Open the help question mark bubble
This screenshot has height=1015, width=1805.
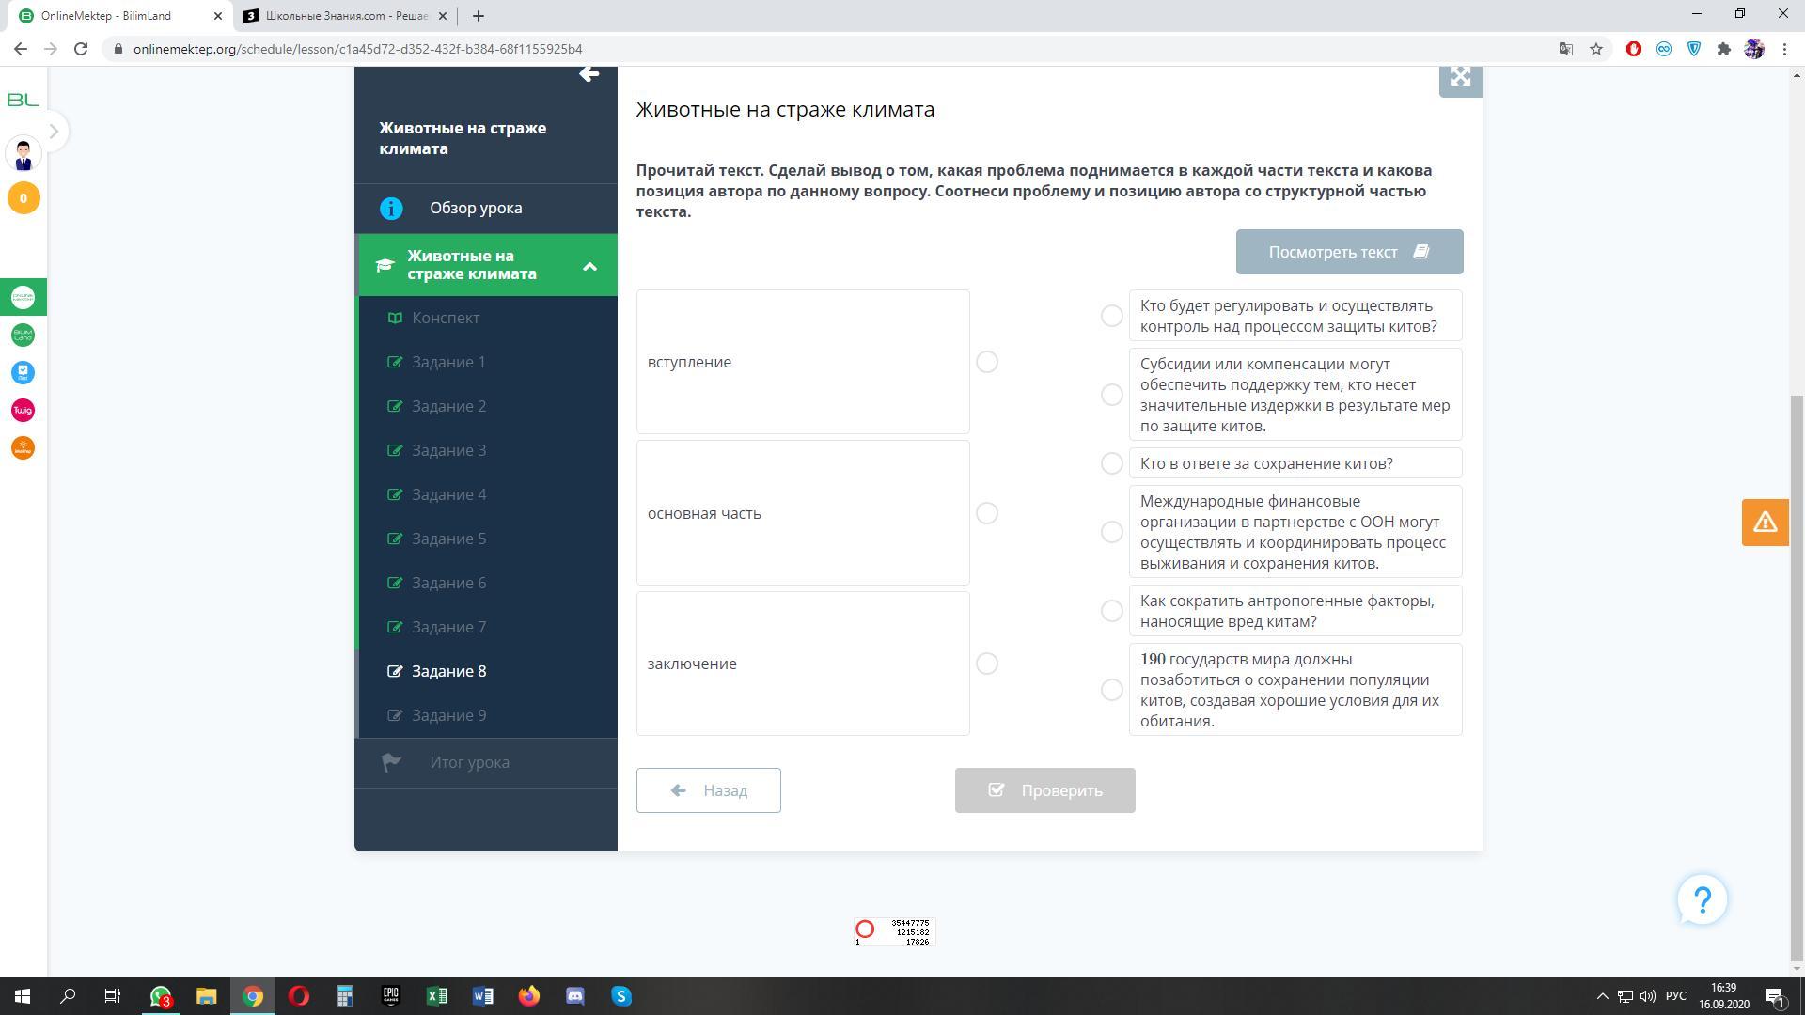click(x=1702, y=900)
